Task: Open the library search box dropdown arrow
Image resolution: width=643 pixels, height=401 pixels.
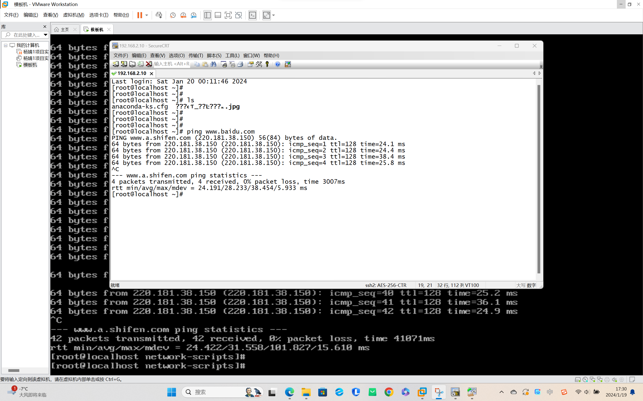Action: click(45, 35)
